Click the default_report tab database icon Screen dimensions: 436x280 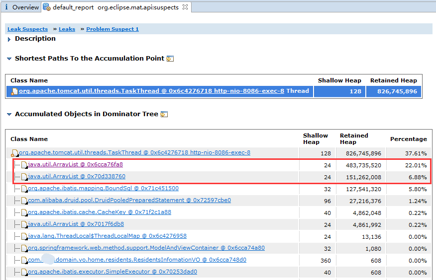(46, 7)
